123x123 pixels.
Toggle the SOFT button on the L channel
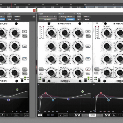[41, 69]
